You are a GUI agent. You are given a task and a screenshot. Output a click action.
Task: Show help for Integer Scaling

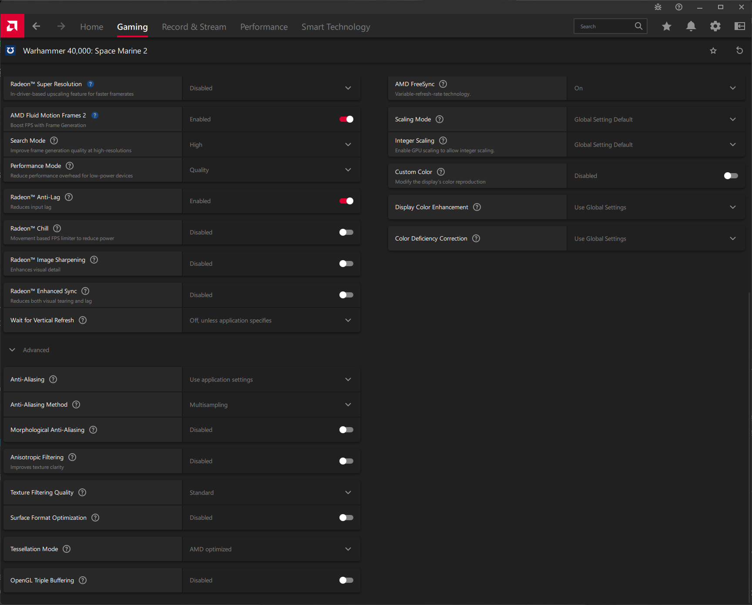coord(443,140)
